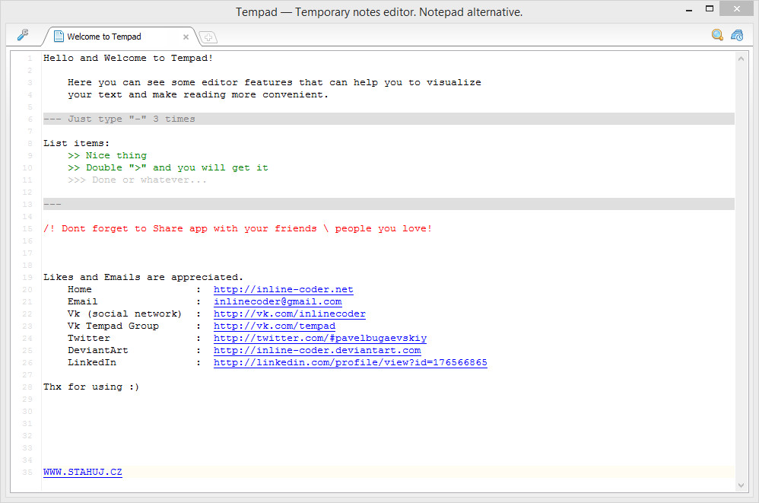
Task: Open the history icon at top right
Action: pyautogui.click(x=737, y=35)
